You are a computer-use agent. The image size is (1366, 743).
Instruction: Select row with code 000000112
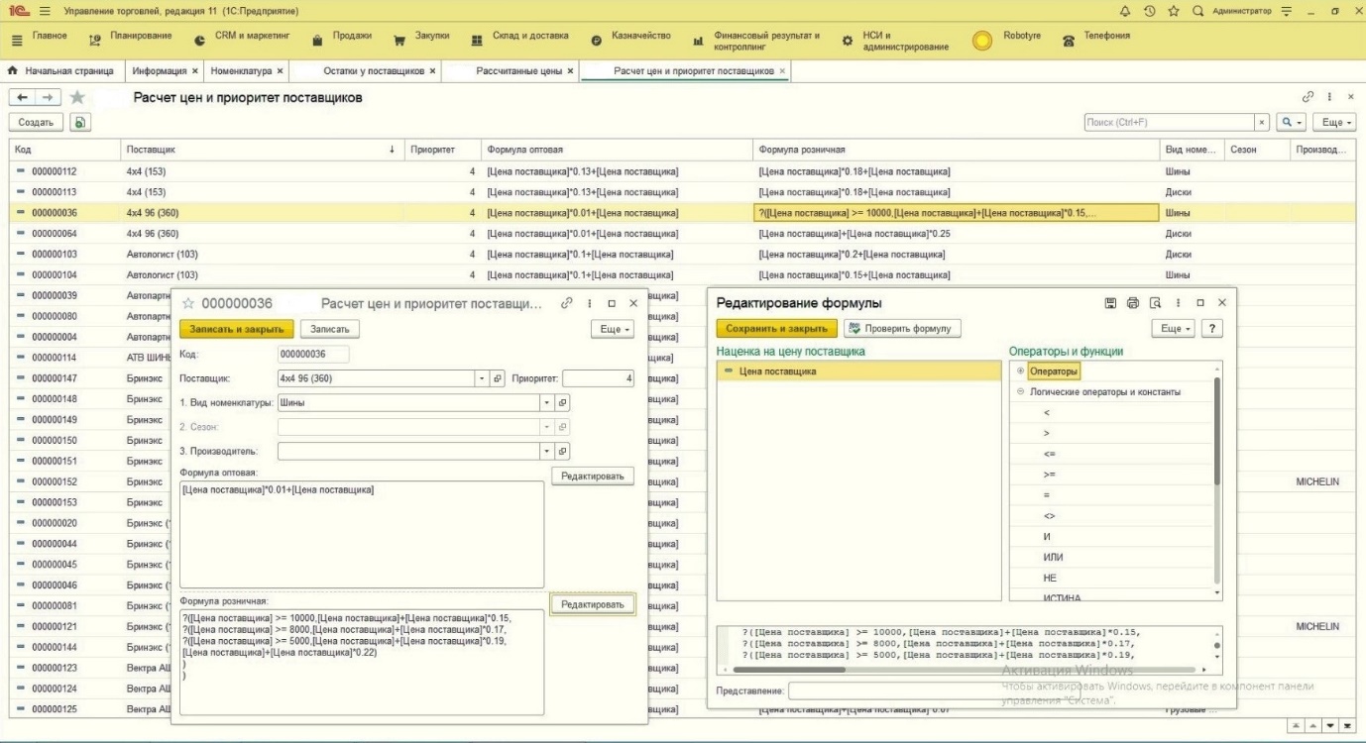pos(683,171)
